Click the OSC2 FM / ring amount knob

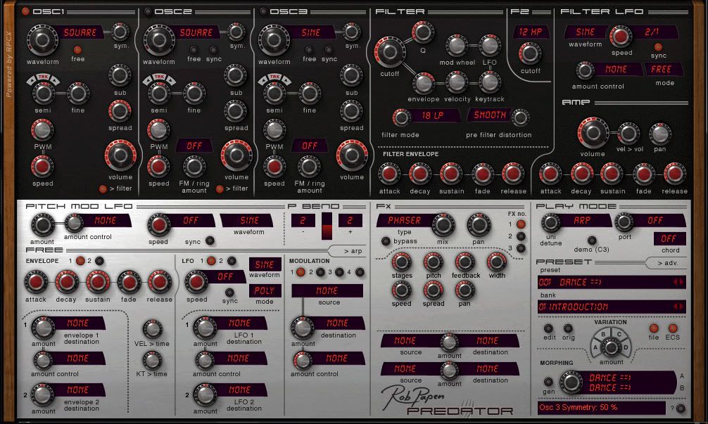194,167
